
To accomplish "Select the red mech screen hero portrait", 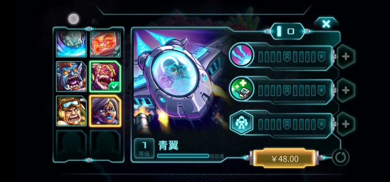I will click(105, 44).
